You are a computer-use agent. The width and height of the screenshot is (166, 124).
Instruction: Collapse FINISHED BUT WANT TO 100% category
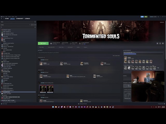pos(8,100)
